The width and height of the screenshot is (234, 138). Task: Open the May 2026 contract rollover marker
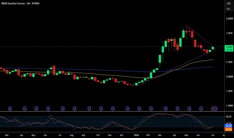189,109
